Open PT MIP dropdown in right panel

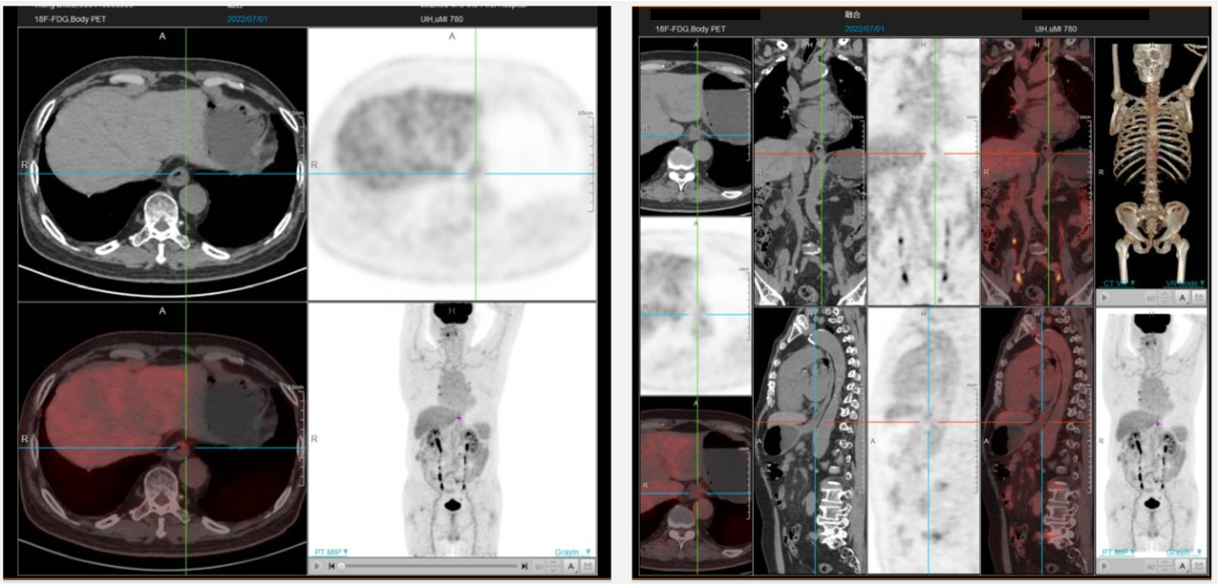1119,552
